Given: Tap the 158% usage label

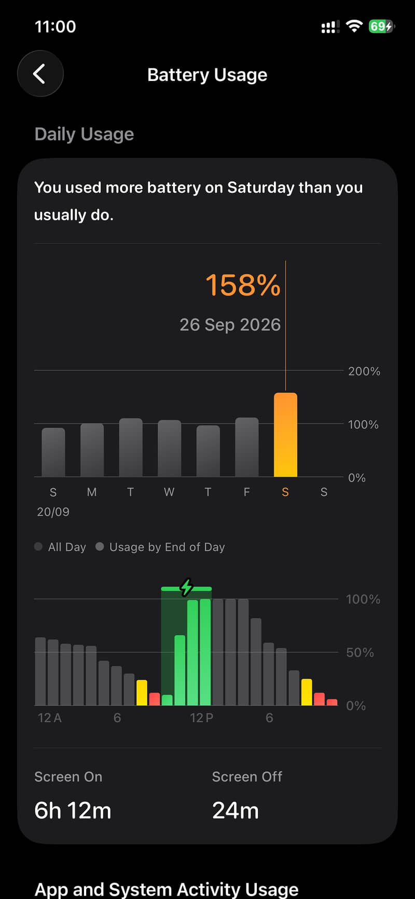Looking at the screenshot, I should click(x=243, y=285).
